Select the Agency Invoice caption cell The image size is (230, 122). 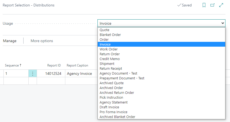tap(79, 73)
